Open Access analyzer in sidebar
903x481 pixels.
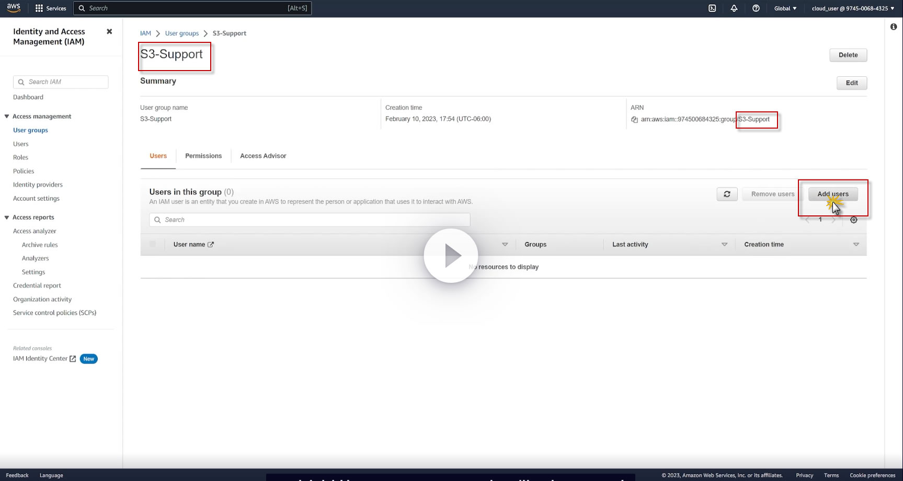(35, 231)
